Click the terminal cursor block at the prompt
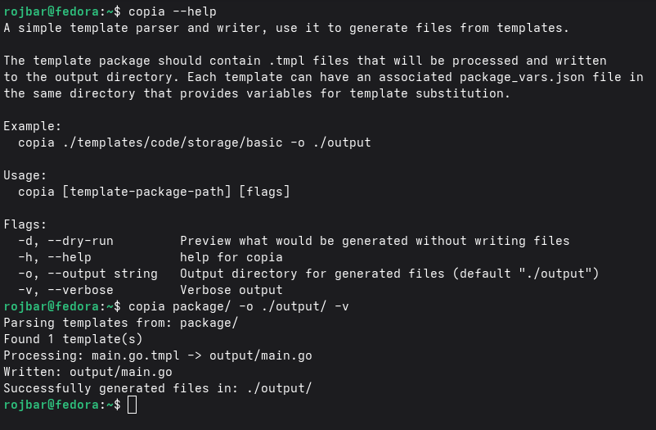 pyautogui.click(x=132, y=405)
